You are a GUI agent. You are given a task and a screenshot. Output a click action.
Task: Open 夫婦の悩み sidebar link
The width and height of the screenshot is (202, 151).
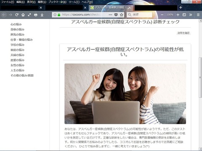(17, 55)
